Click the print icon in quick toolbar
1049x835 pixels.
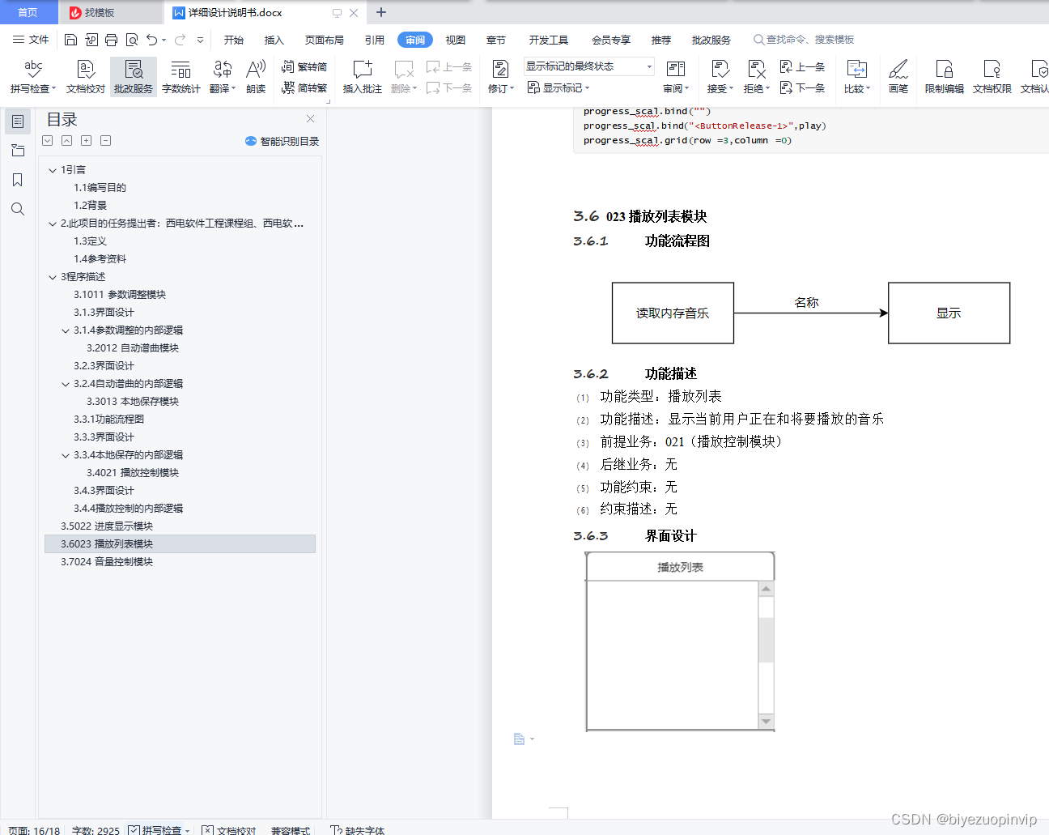111,40
